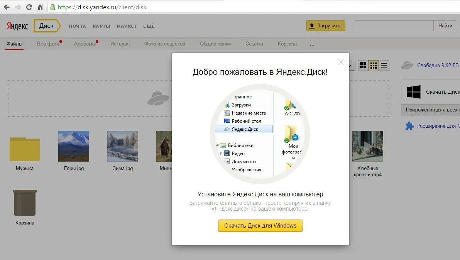Screen dimensions: 460x260
Task: Click the Хлебные крошки.mp4 file name
Action: (368, 172)
